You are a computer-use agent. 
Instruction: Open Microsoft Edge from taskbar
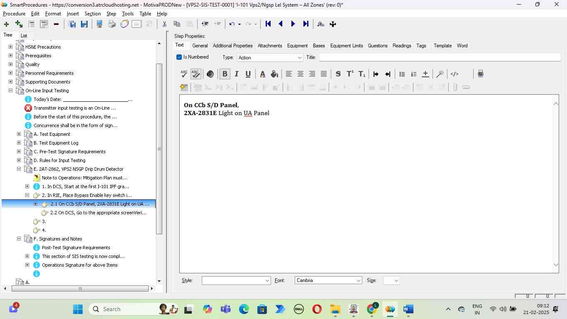pos(244,309)
